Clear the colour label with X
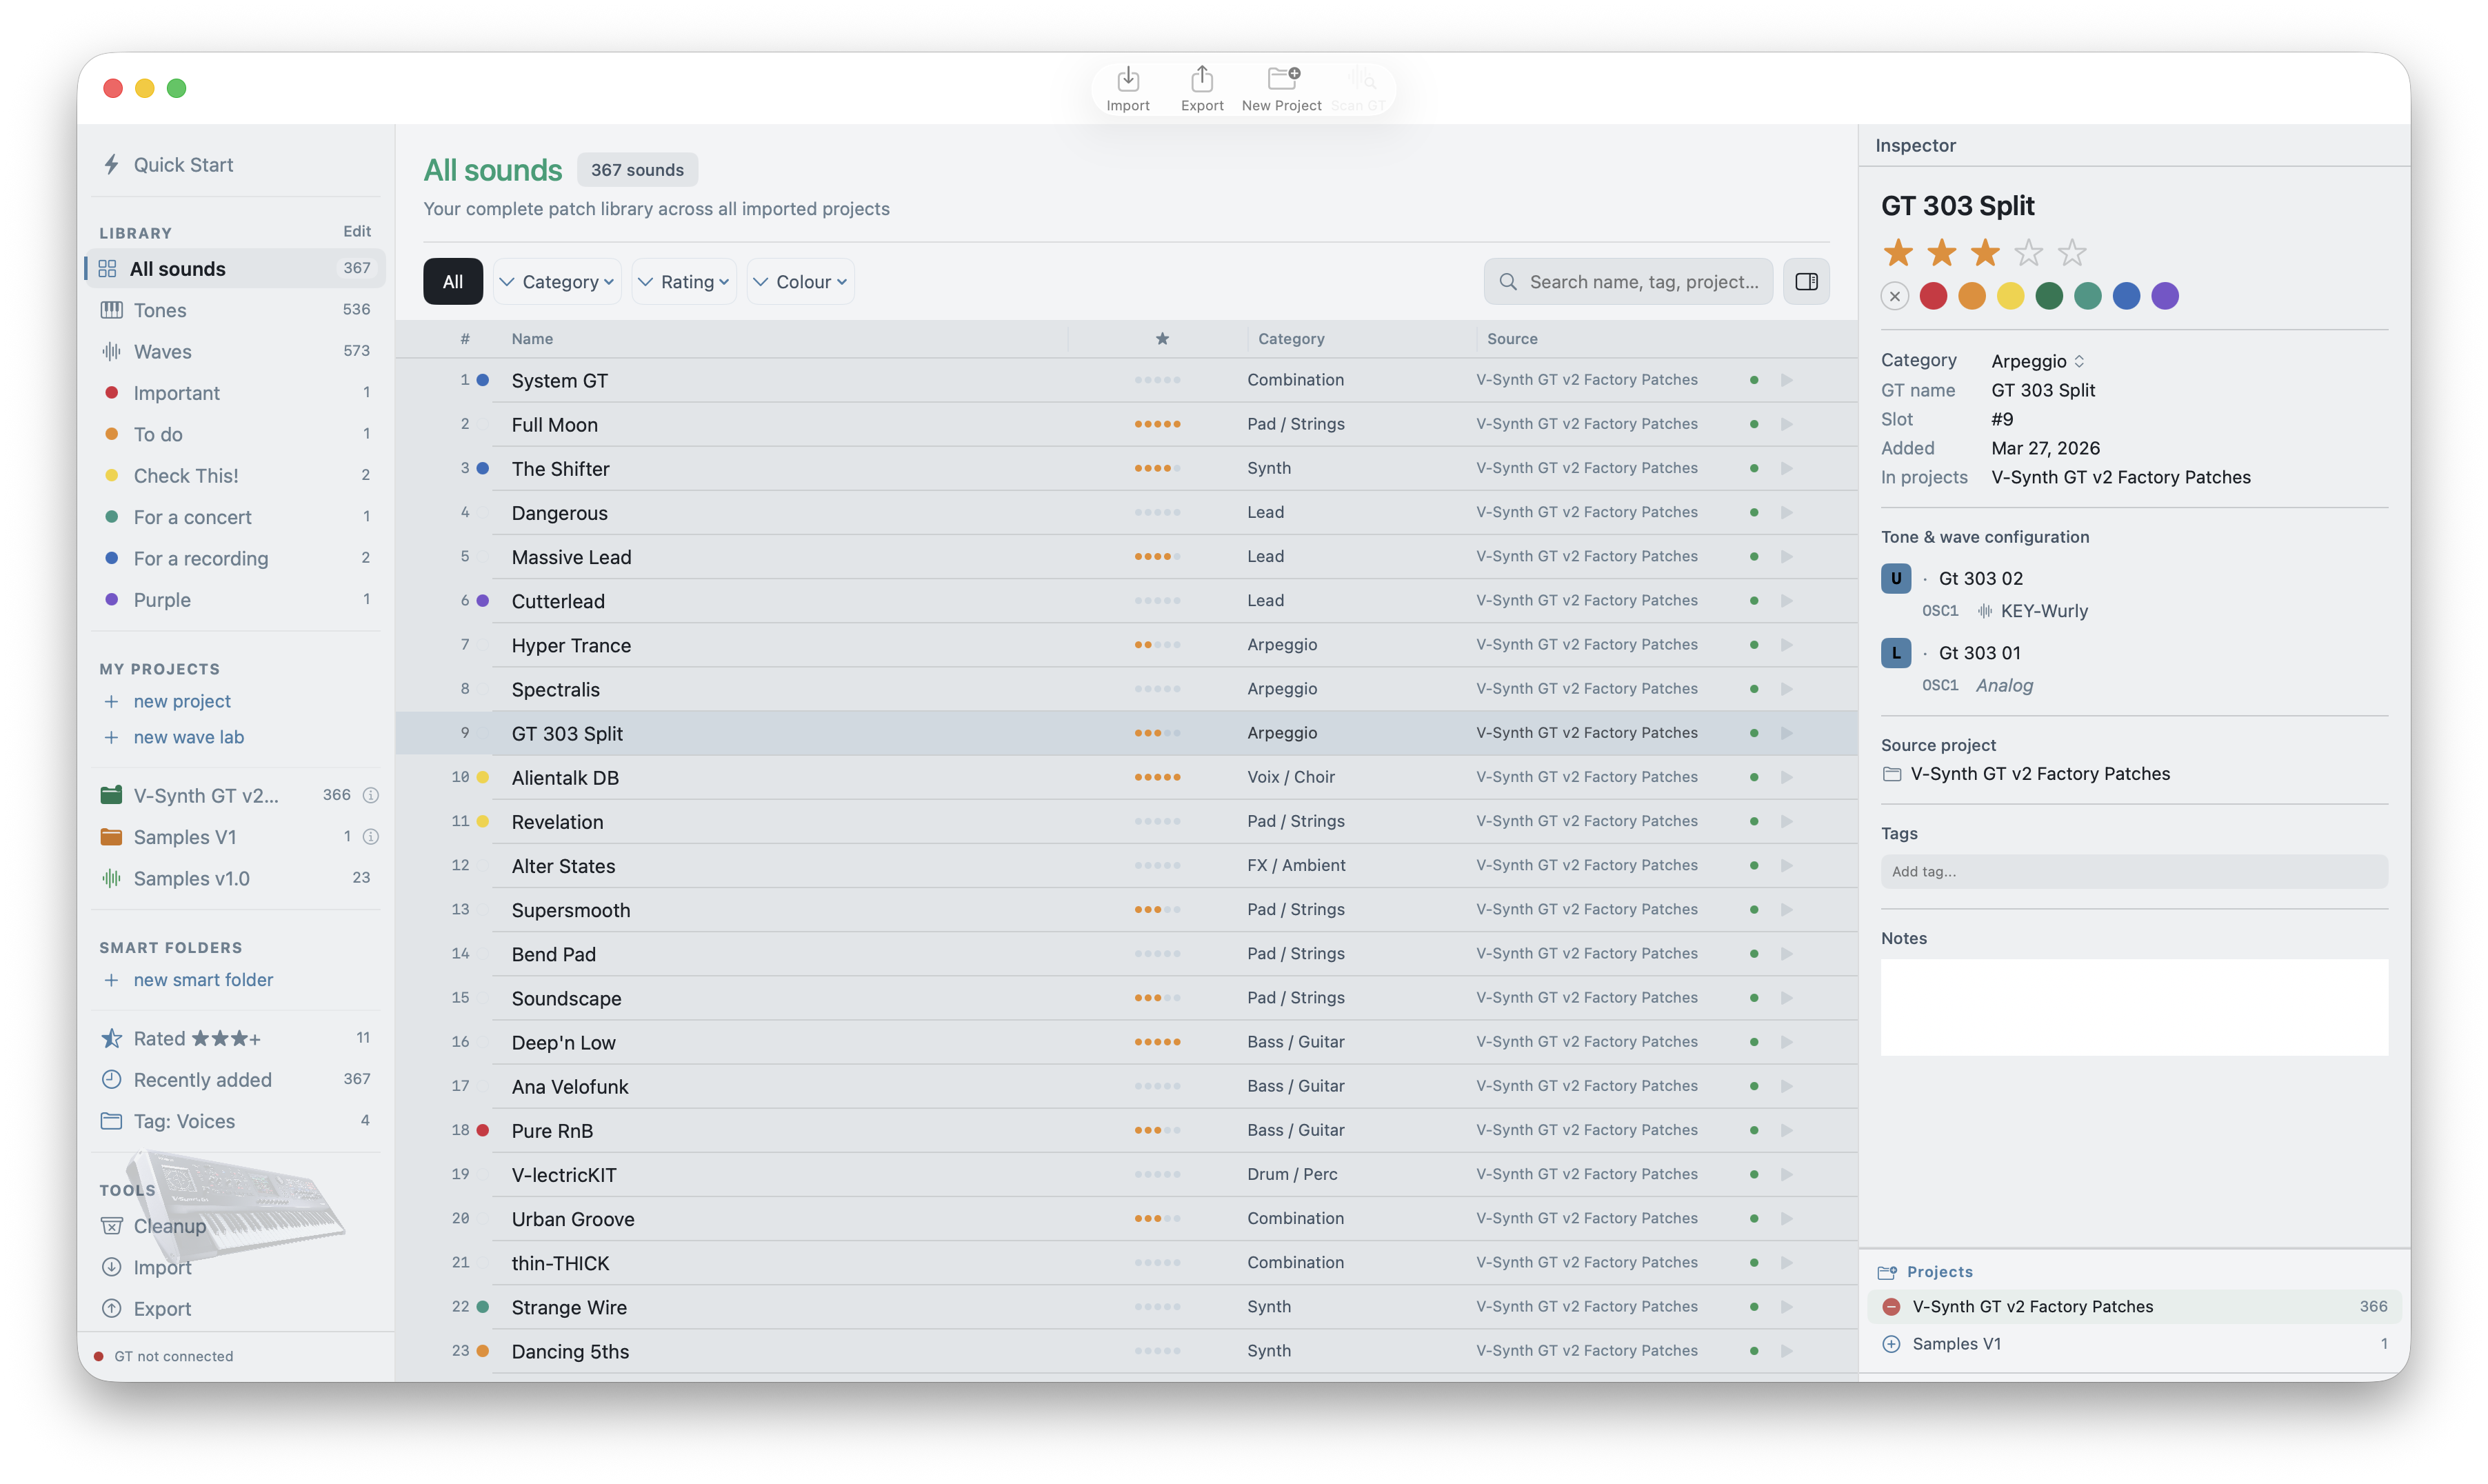 (1894, 296)
